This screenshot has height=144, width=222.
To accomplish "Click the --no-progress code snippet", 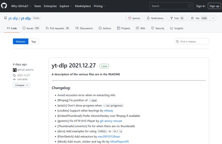I will tap(113, 106).
